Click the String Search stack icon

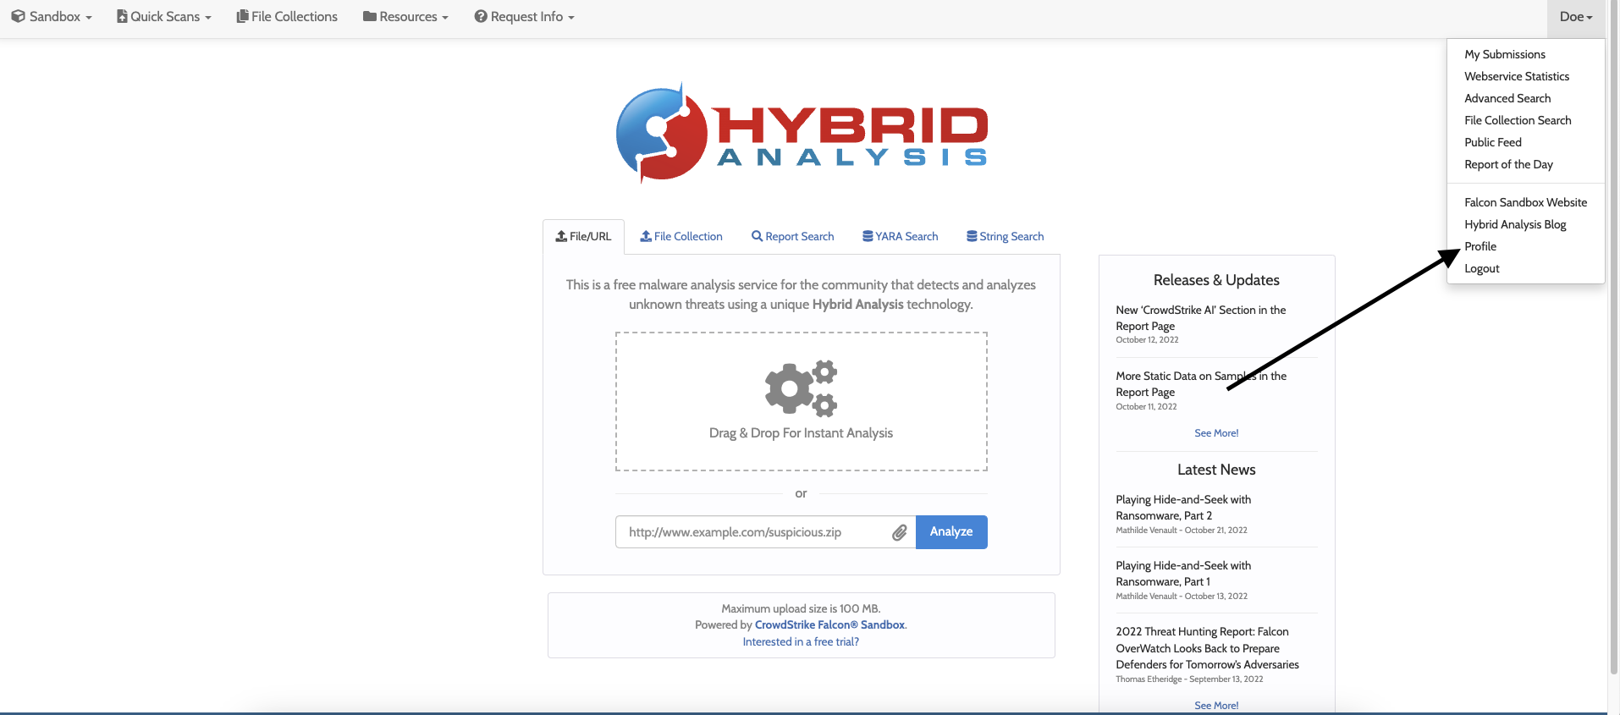(972, 236)
